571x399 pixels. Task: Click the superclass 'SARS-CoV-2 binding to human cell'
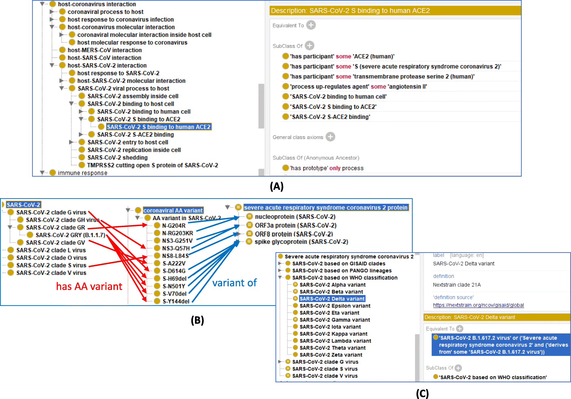pyautogui.click(x=338, y=97)
